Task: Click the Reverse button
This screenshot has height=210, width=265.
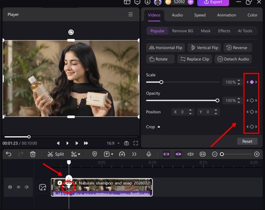Action: pos(238,48)
